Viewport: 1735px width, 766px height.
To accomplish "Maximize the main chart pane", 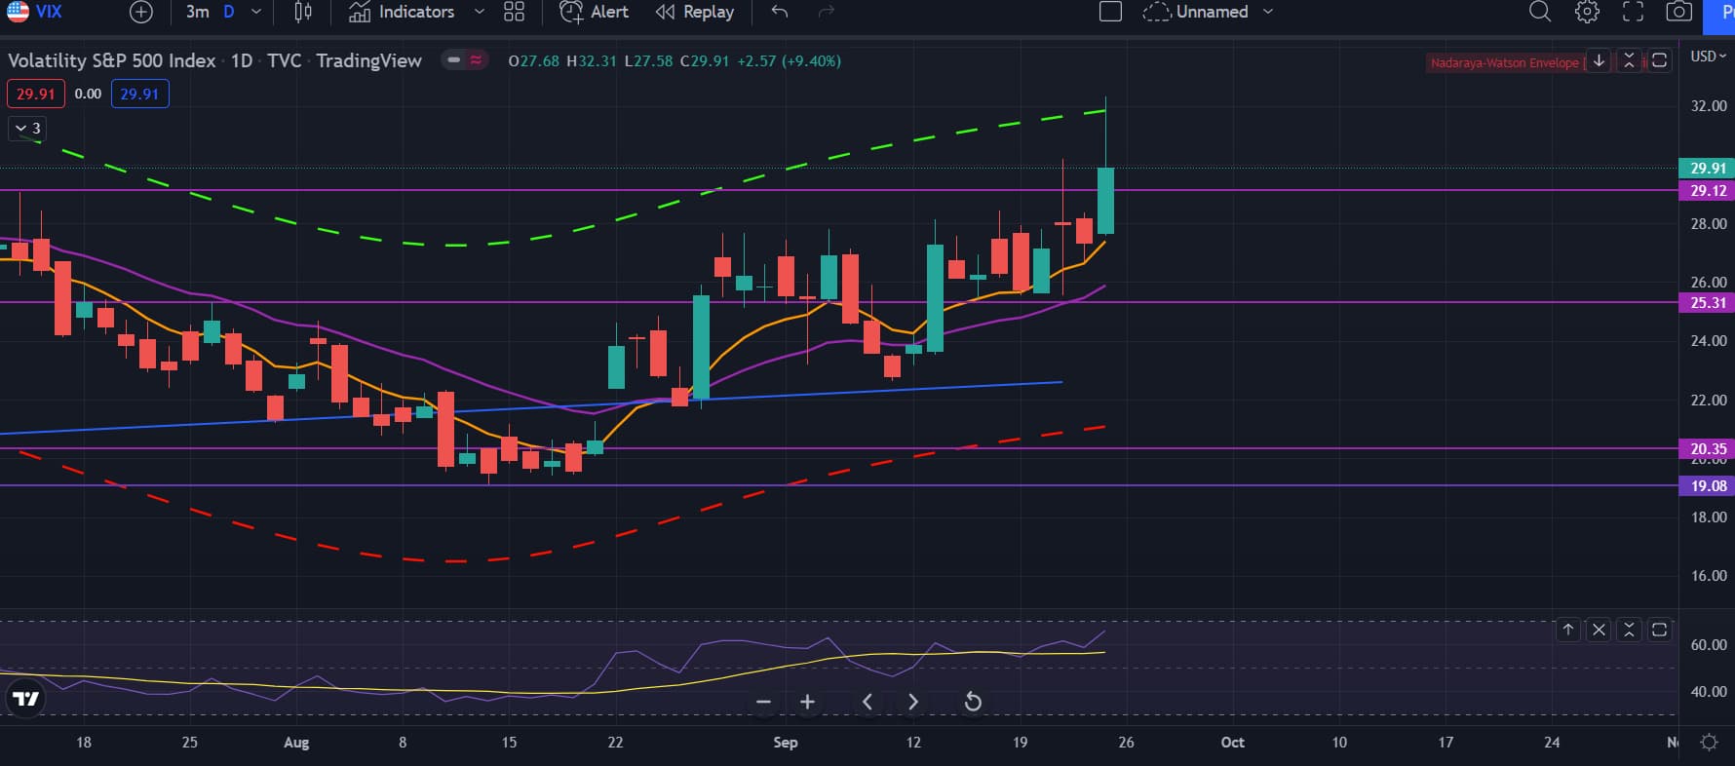I will coord(1659,60).
